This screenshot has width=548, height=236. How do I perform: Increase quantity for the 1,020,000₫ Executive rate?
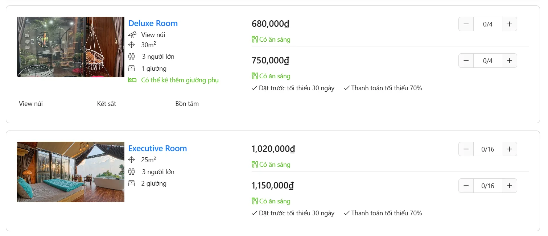coord(510,149)
